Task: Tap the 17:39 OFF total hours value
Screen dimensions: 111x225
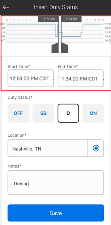Action: pyautogui.click(x=108, y=24)
